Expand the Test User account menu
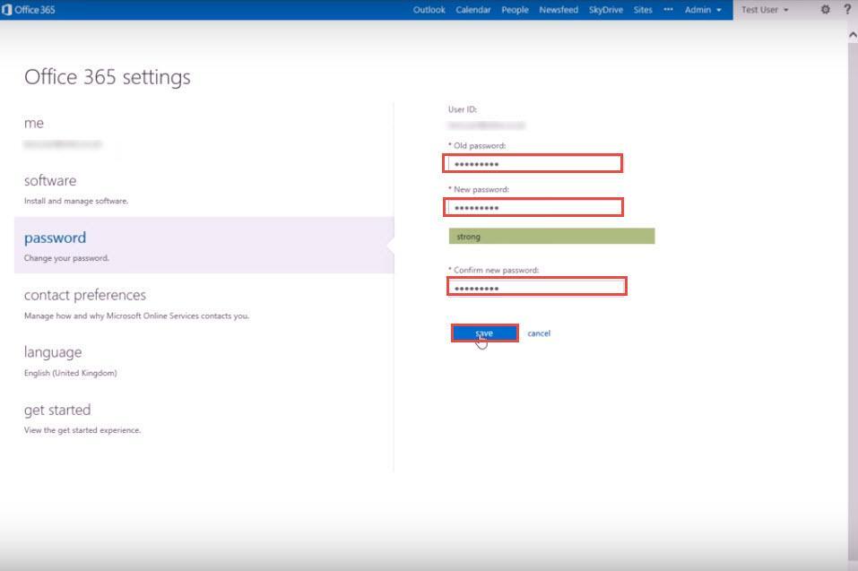858x571 pixels. (x=765, y=10)
